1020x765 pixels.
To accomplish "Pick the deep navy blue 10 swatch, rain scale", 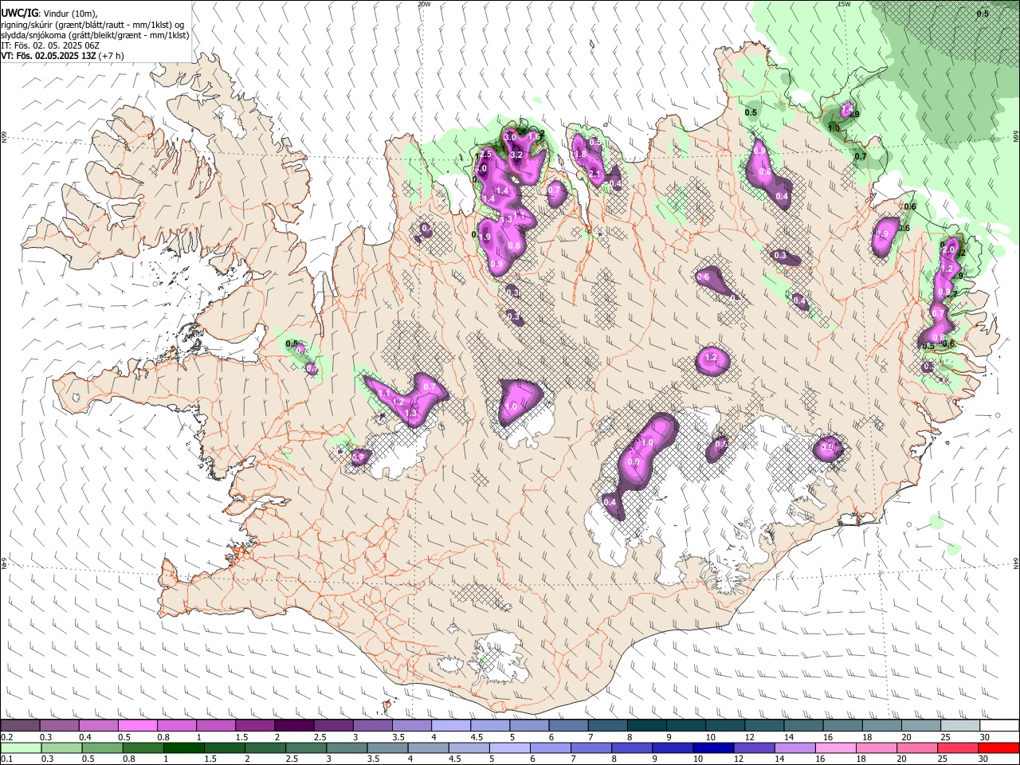I will (713, 747).
